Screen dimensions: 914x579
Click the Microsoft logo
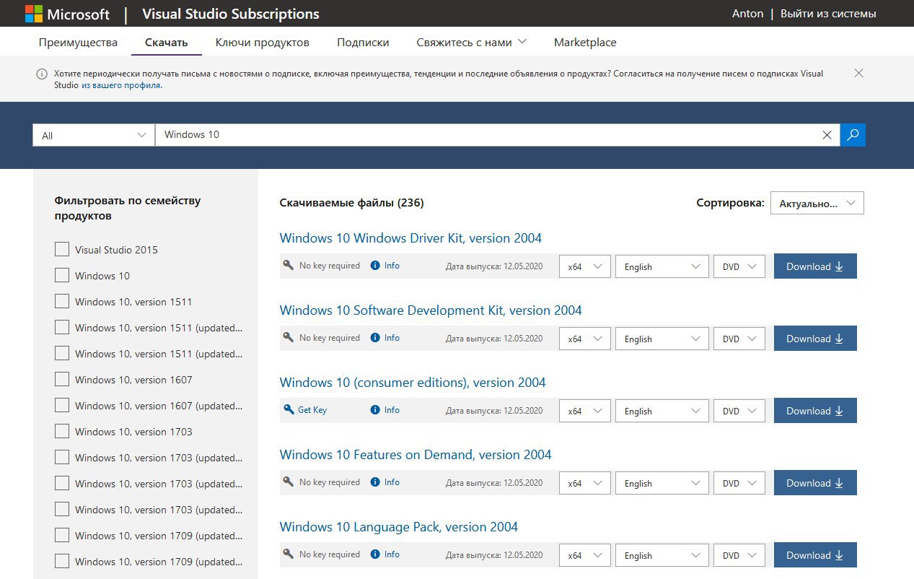[67, 14]
